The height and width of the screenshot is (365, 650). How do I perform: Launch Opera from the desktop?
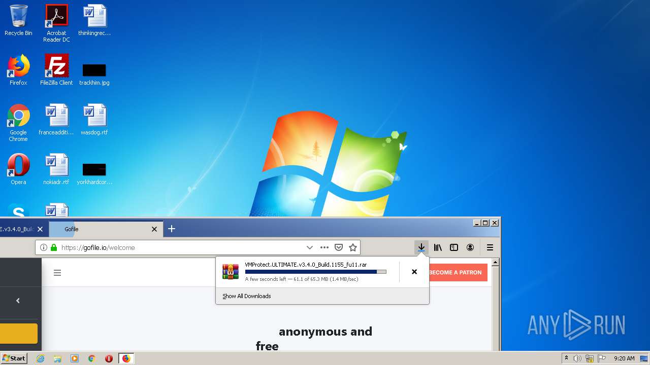(18, 169)
